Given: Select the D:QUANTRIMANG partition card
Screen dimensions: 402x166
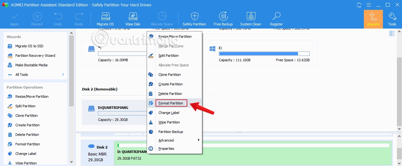Looking at the screenshot, I should (x=114, y=112).
